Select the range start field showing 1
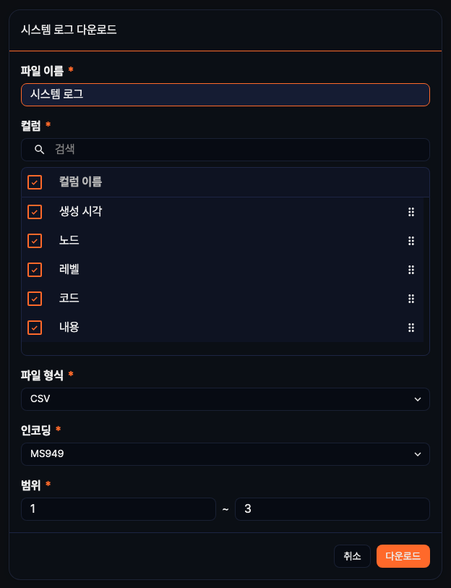Screen dimensions: 451x588 pyautogui.click(x=119, y=509)
